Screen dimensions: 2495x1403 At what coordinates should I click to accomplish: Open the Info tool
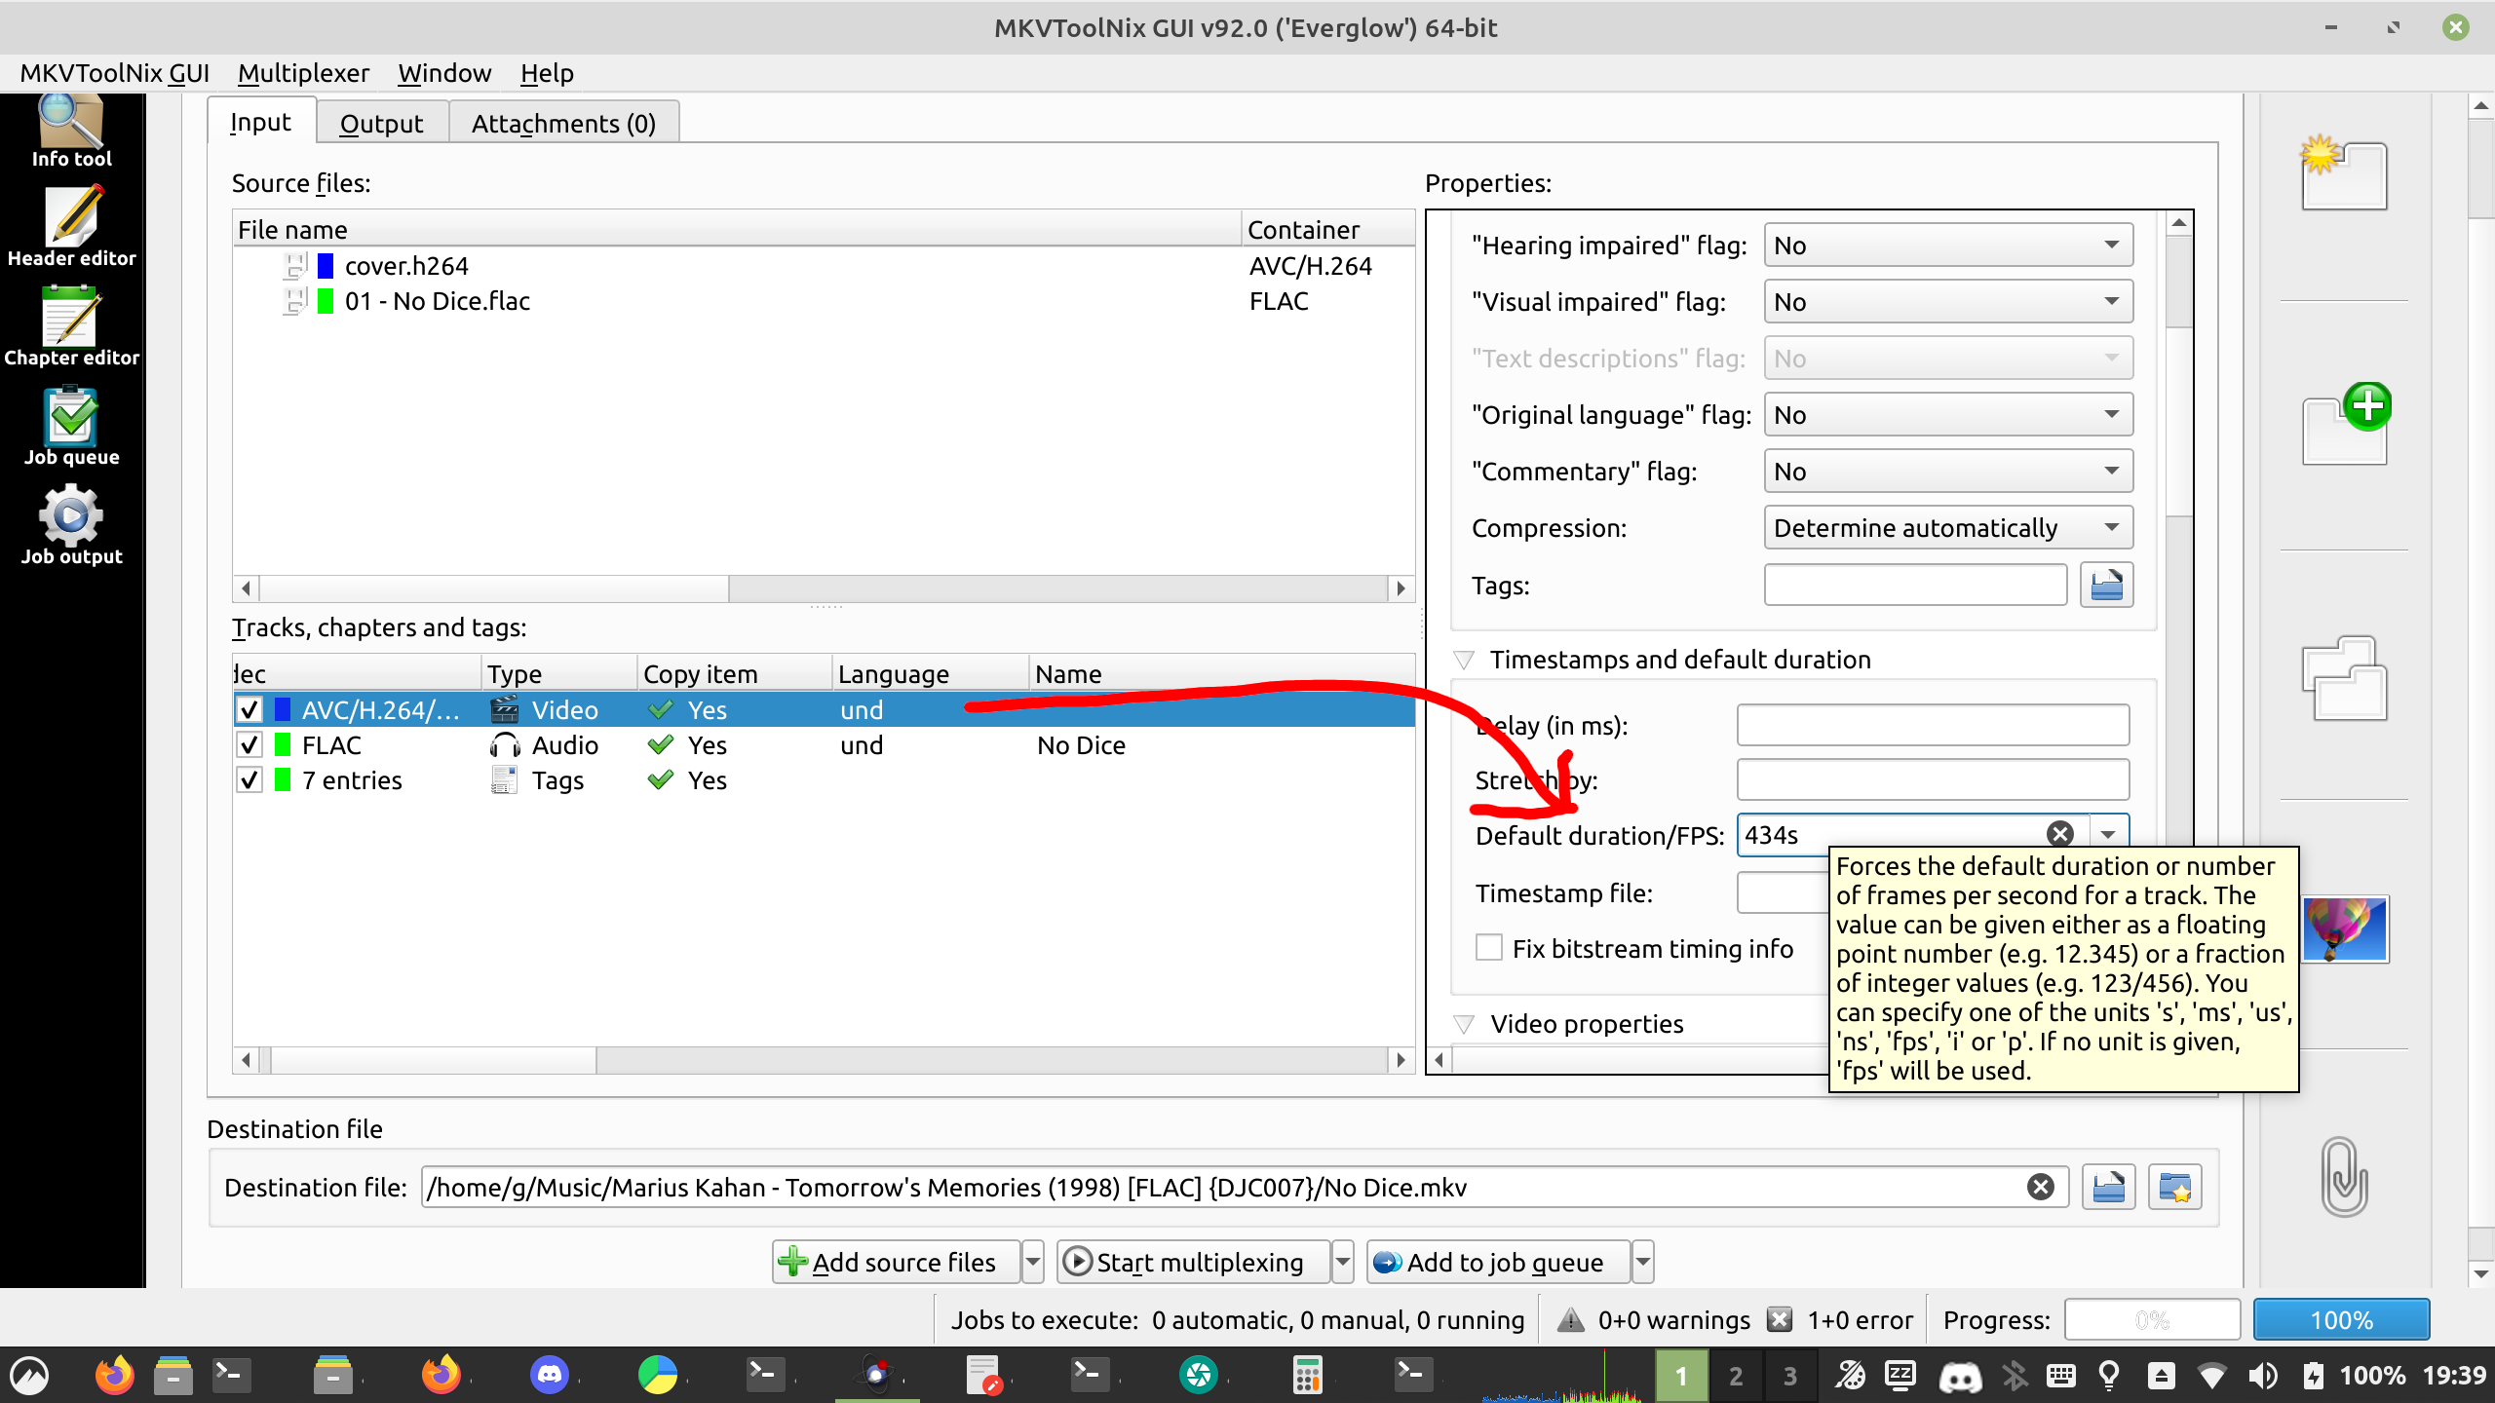pos(71,132)
